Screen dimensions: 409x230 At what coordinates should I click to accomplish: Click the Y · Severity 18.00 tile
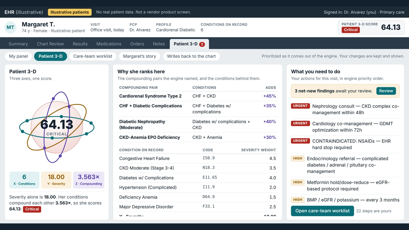click(56, 180)
